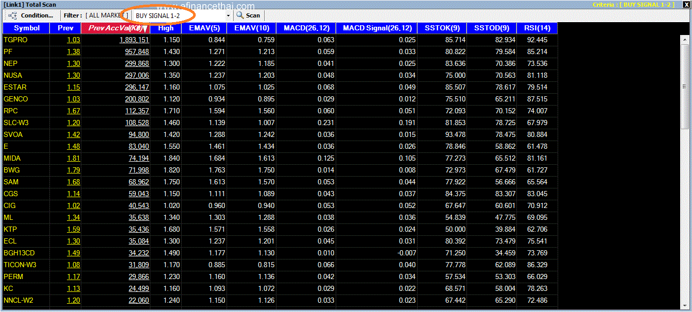Click PrevAccVal 1,893,151 for TGPRO
The image size is (692, 312).
pos(134,40)
